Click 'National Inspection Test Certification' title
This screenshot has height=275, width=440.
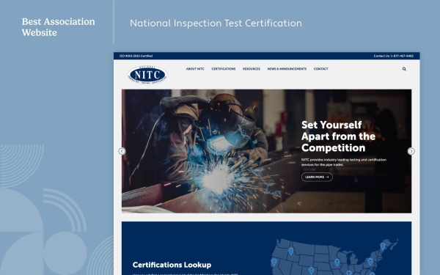click(216, 23)
